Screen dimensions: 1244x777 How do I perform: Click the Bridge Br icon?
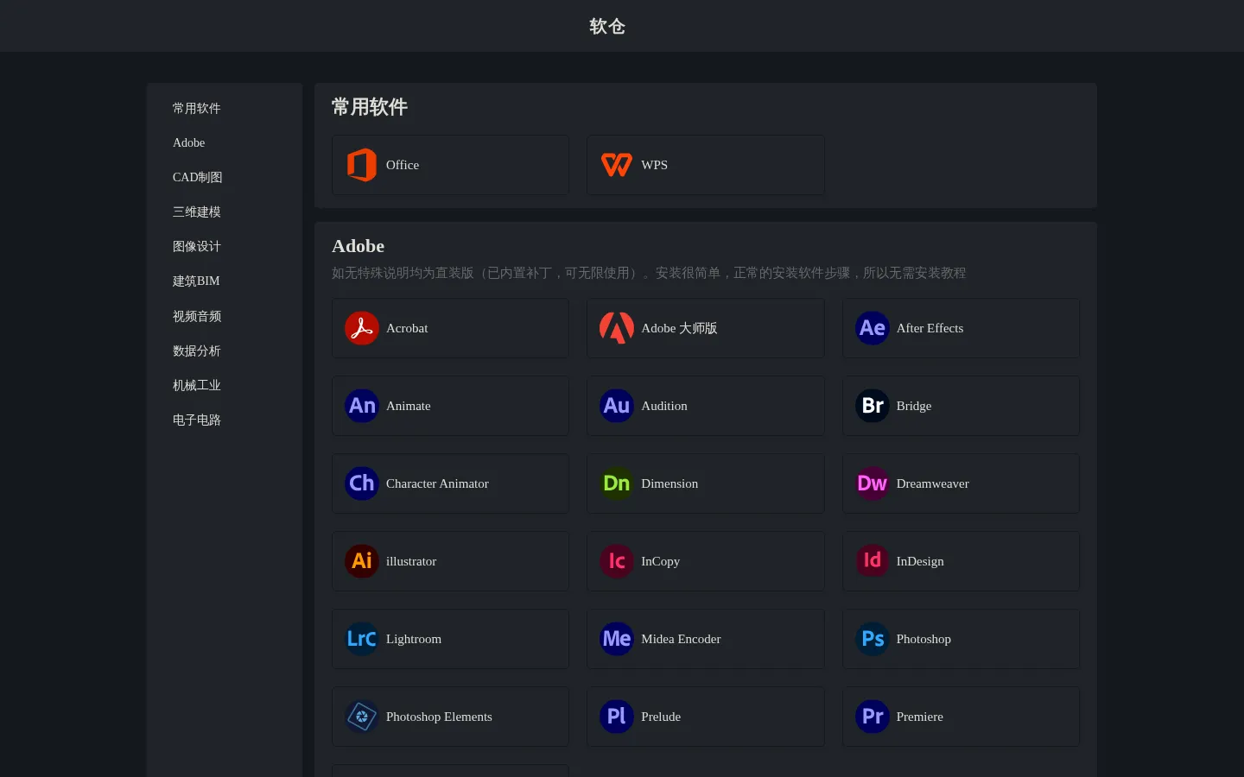pos(873,406)
